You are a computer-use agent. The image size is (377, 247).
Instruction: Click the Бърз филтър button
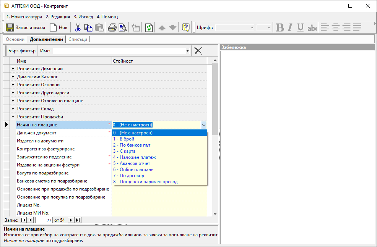[22, 51]
